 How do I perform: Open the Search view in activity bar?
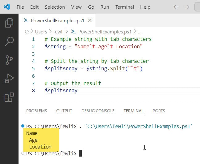9,41
